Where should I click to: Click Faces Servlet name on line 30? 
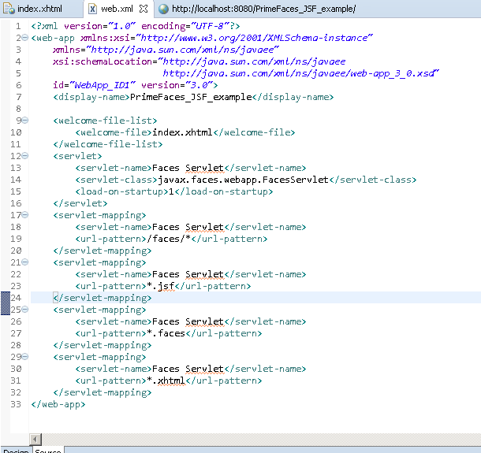click(188, 369)
